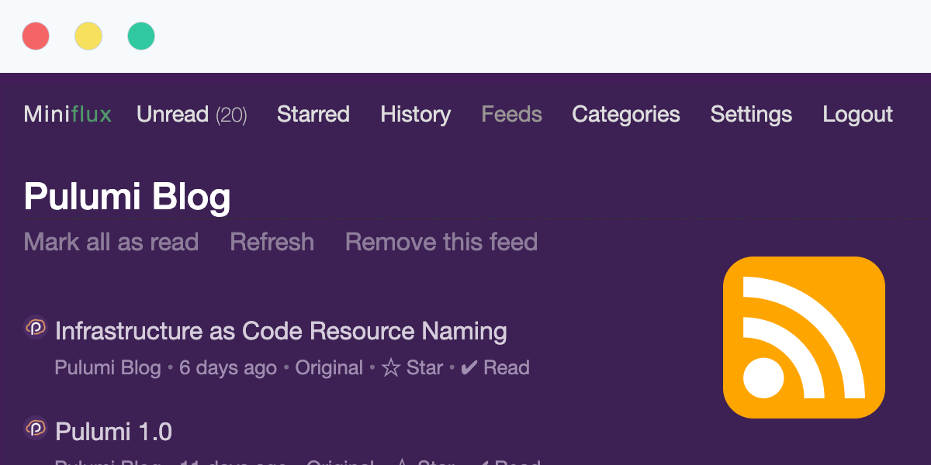
Task: Mark Infrastructure as Code entry as read
Action: click(x=495, y=367)
